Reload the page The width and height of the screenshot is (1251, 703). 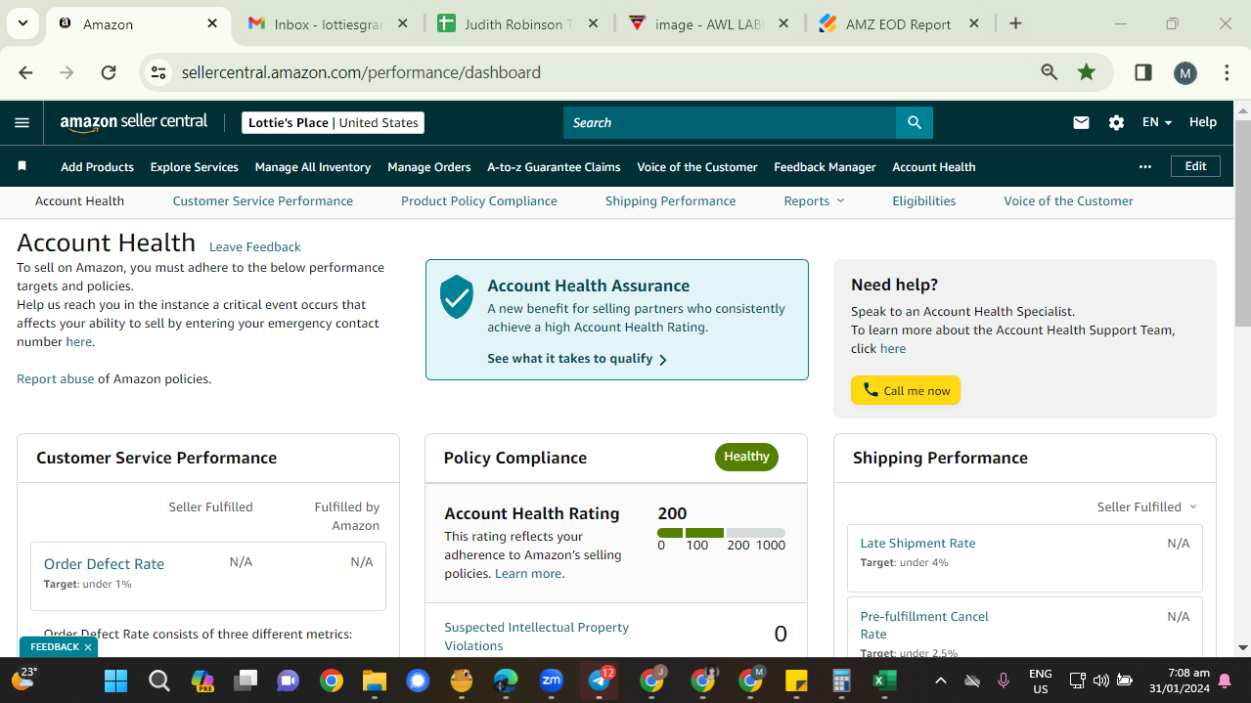tap(109, 72)
